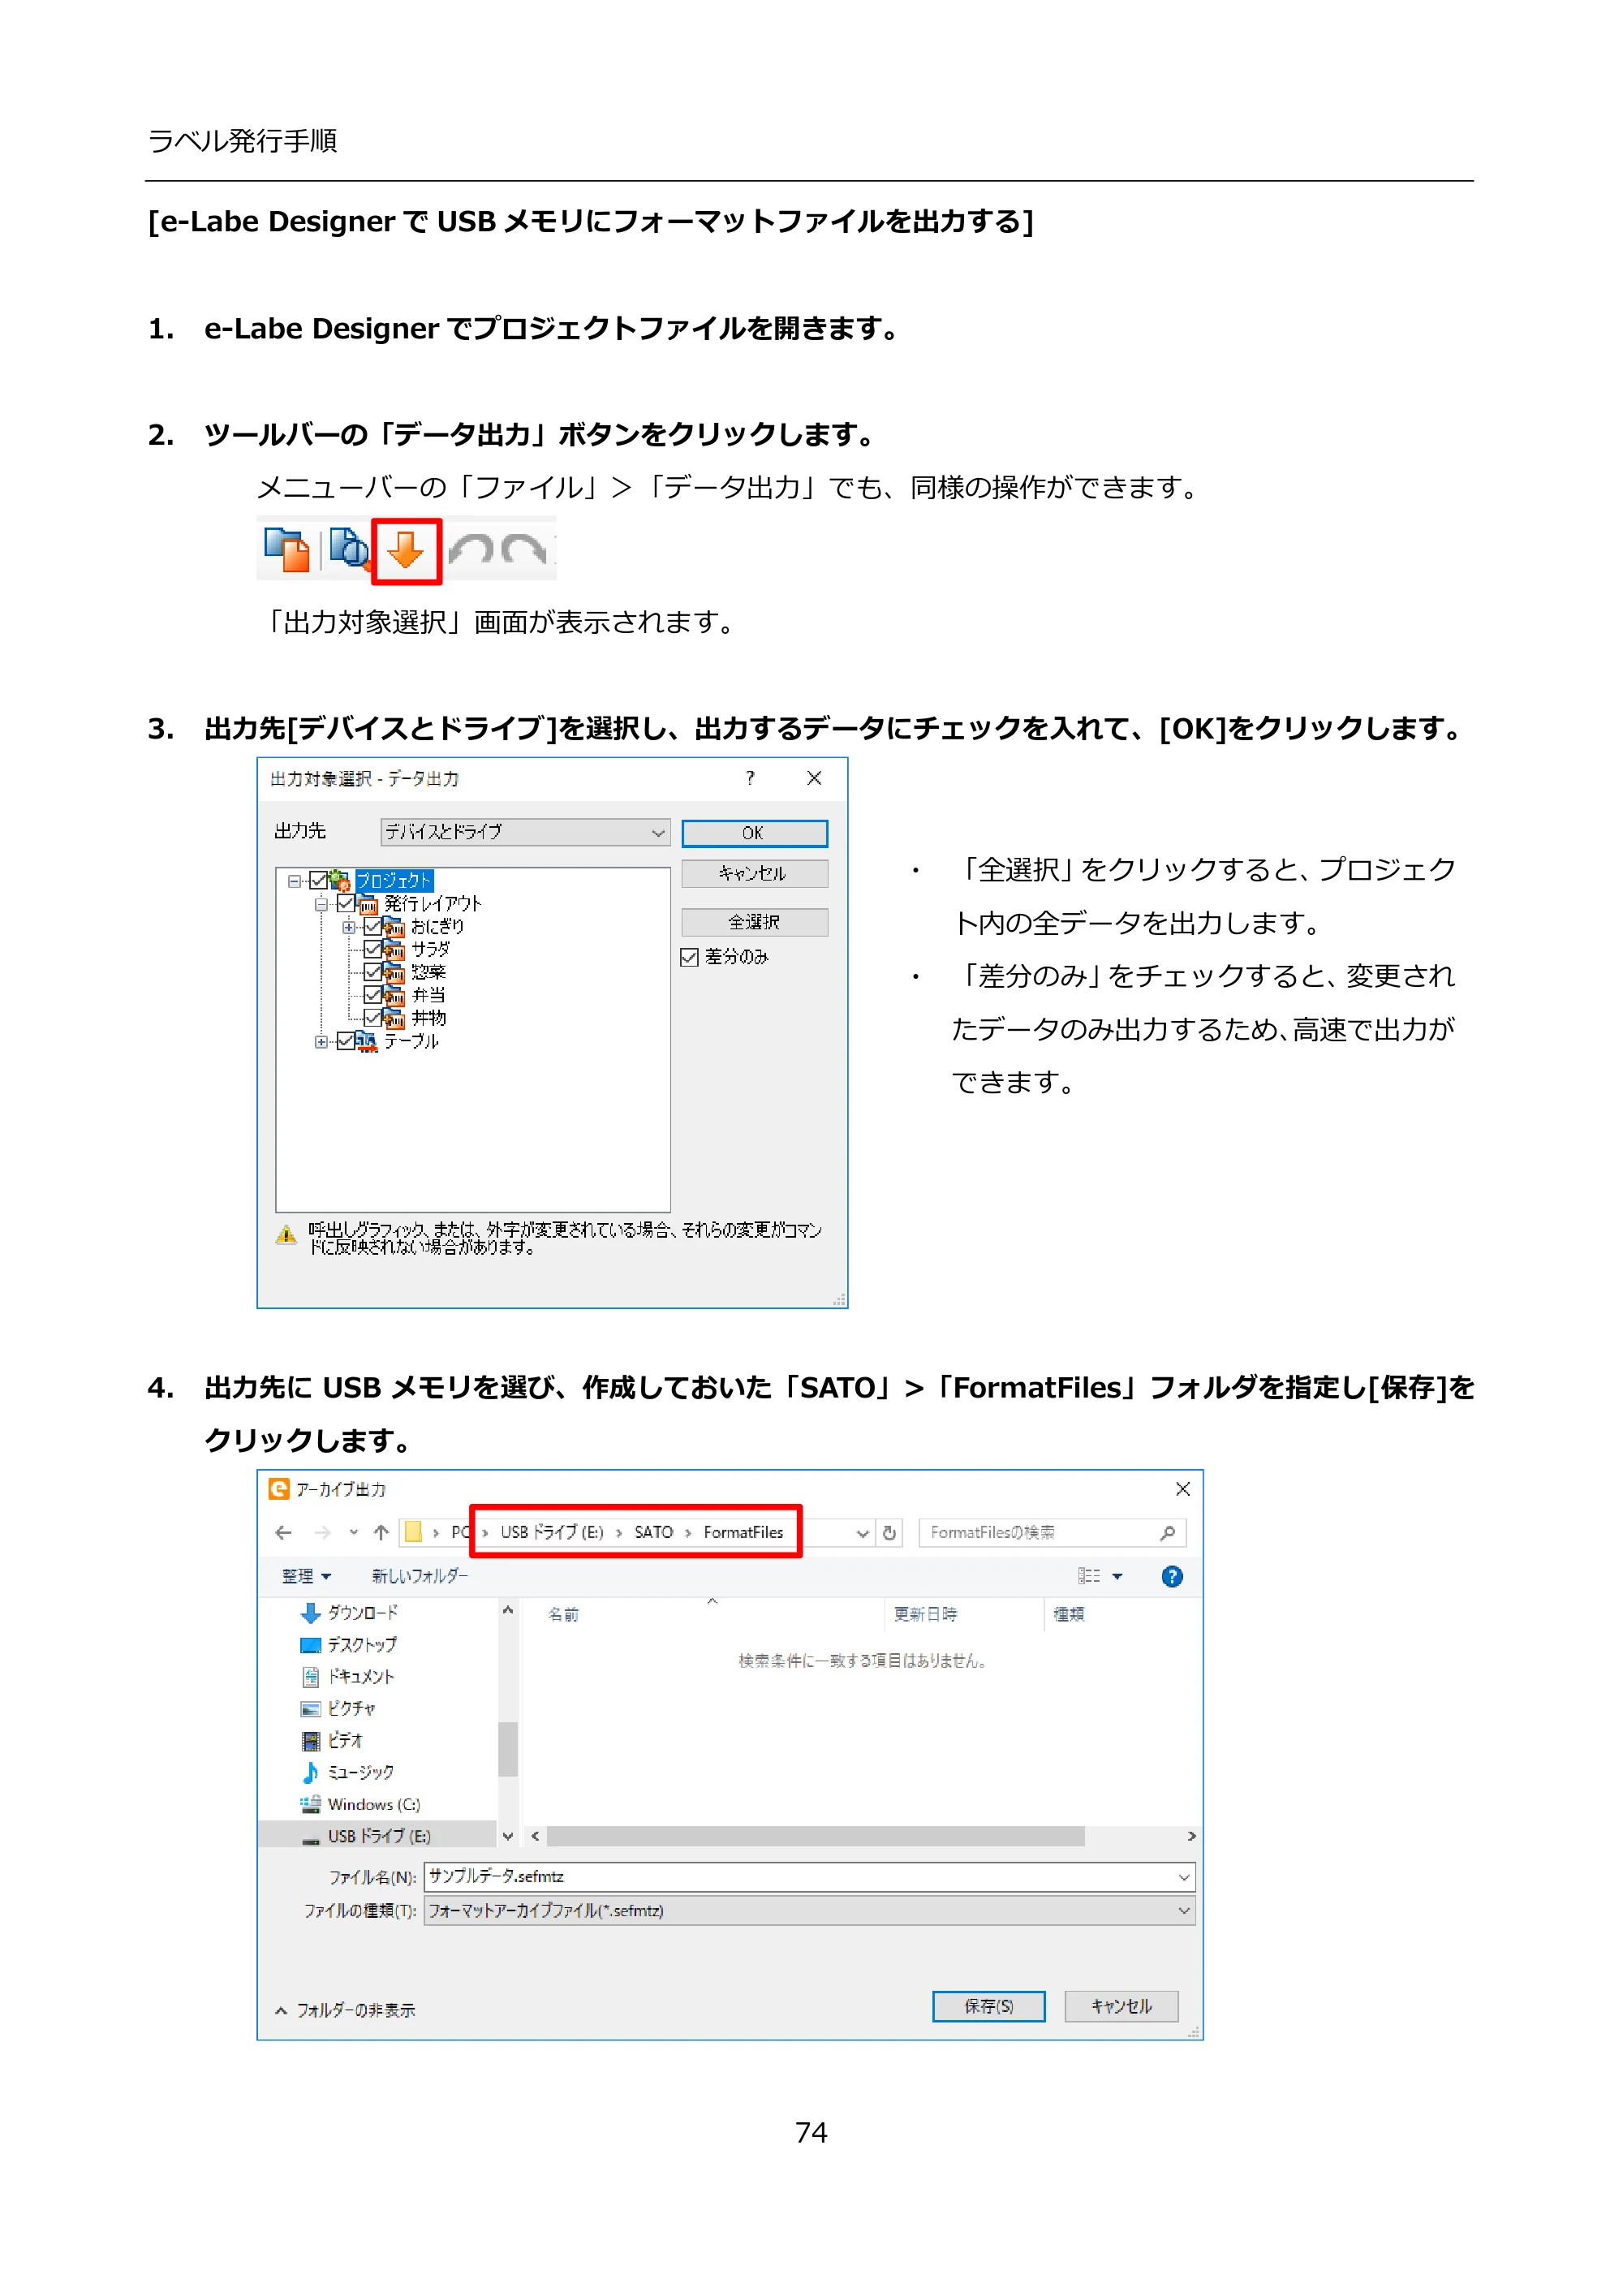Click the overlapping blue-and-orange pages toolbar icon
This screenshot has height=2296, width=1623.
point(287,550)
